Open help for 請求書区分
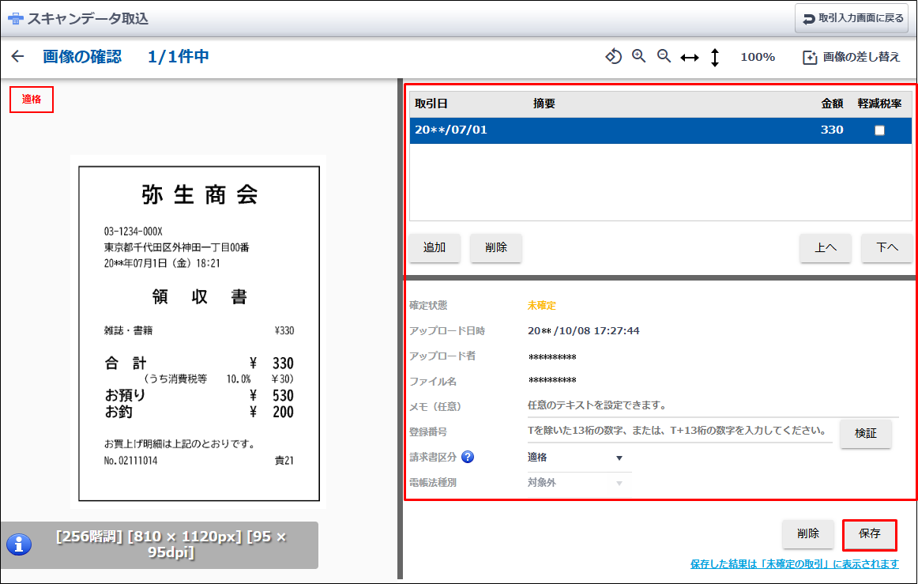This screenshot has height=584, width=918. click(468, 457)
